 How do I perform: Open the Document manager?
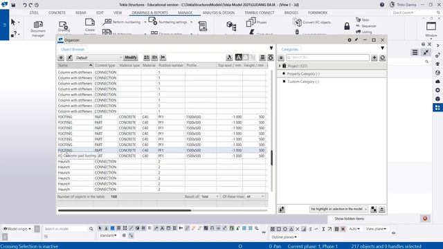tap(38, 29)
